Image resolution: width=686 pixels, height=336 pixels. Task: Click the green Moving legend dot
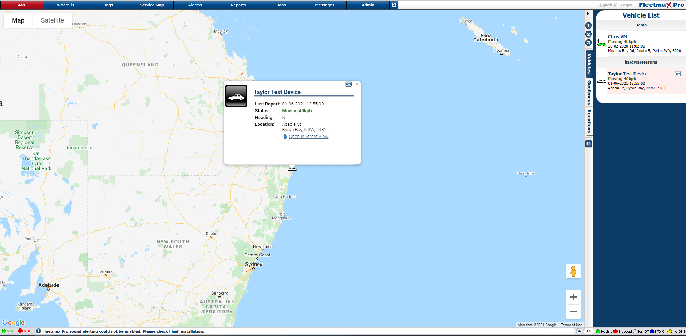[x=598, y=331]
